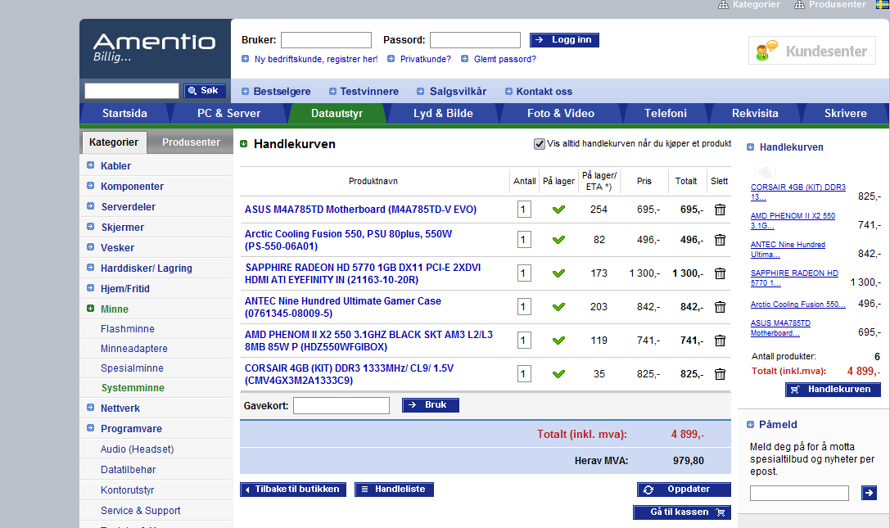Expand the Nettverk category
Viewport: 890px width, 528px height.
pyautogui.click(x=90, y=408)
